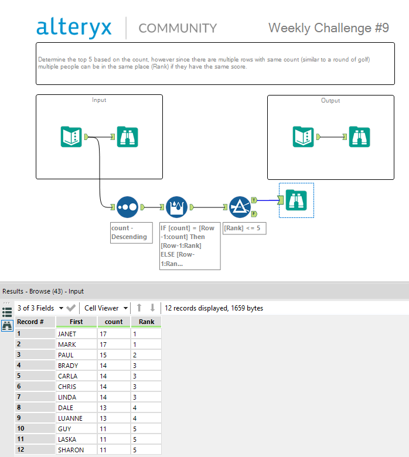Select the LINDA cell
The image size is (409, 457).
(x=76, y=397)
